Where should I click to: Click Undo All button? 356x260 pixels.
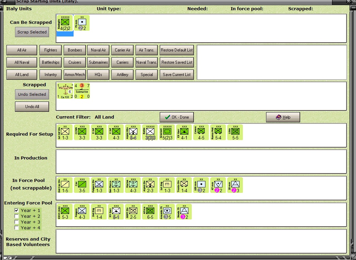coord(32,107)
